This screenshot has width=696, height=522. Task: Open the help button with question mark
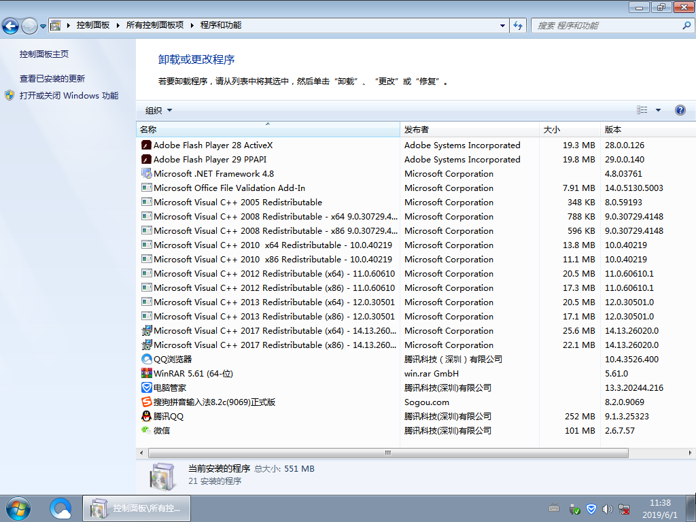(x=680, y=110)
